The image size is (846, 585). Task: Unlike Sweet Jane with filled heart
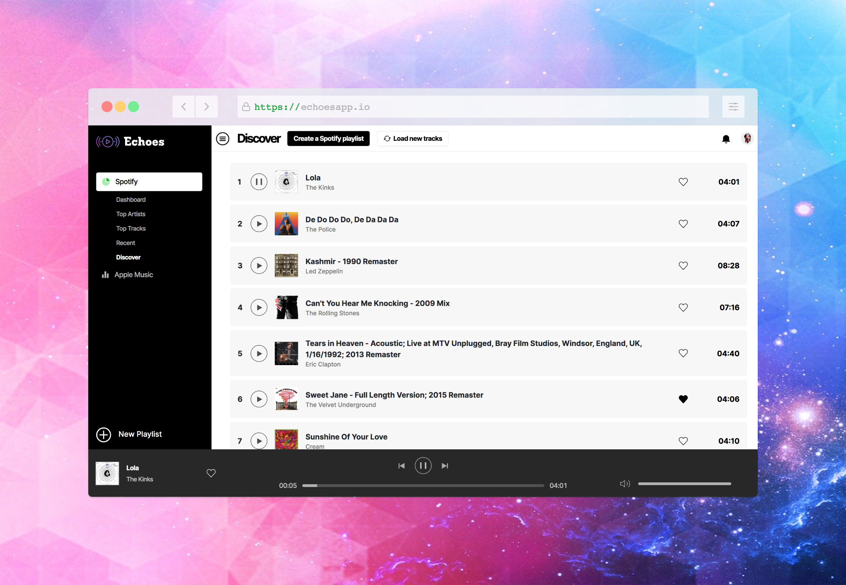coord(683,399)
